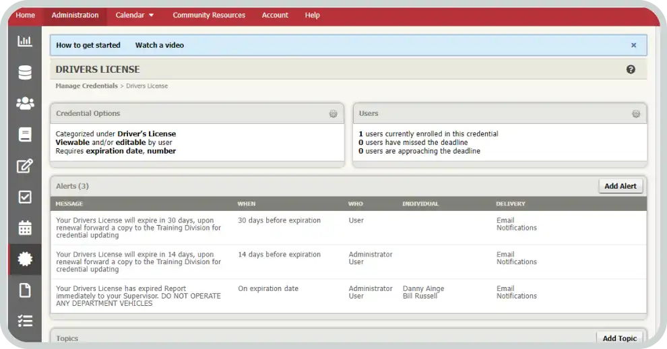Open the Administration menu
This screenshot has height=349, width=667.
pos(75,15)
